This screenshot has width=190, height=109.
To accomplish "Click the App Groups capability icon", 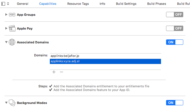I will pyautogui.click(x=12, y=15).
